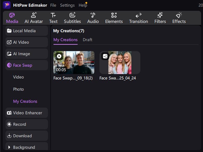This screenshot has height=152, width=203.
Task: Open the Elements panel icon
Action: [x=114, y=15]
